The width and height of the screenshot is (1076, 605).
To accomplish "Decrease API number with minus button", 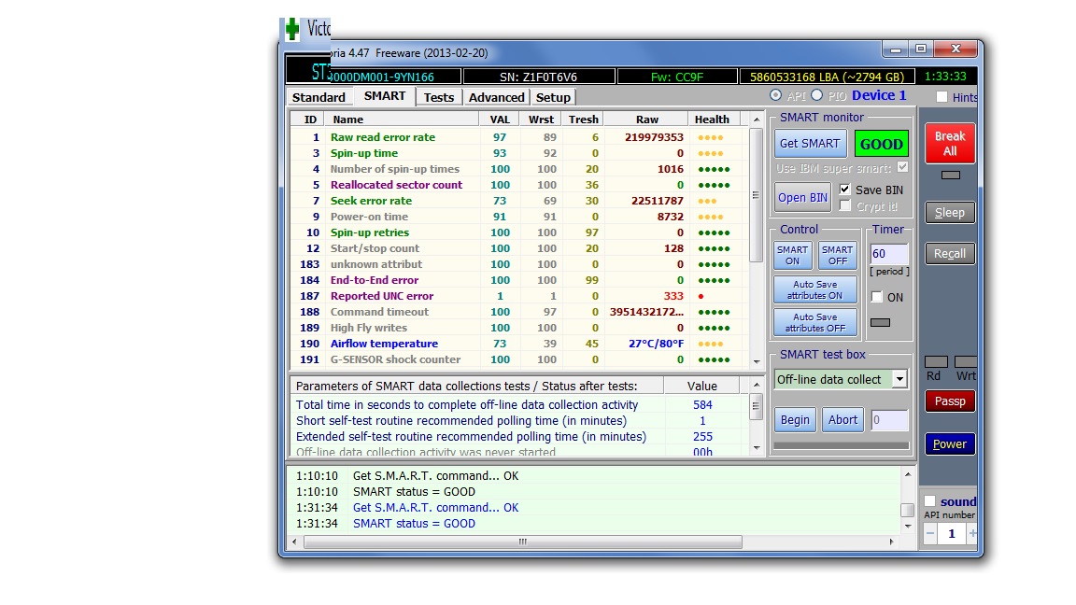I will click(931, 534).
